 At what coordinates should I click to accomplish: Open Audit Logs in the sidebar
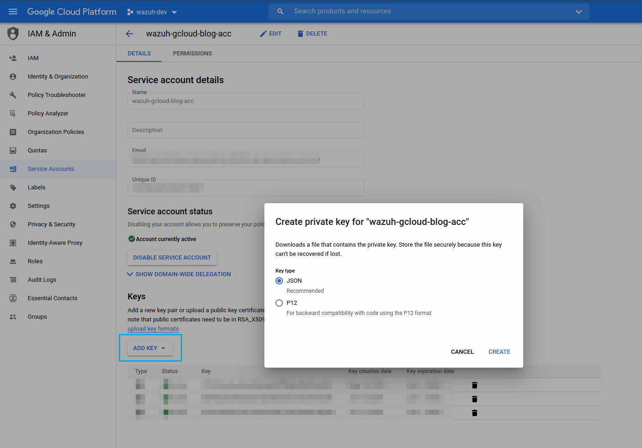coord(42,280)
